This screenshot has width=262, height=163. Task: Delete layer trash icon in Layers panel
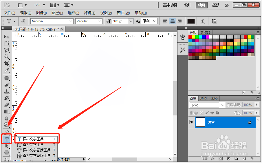252,158
